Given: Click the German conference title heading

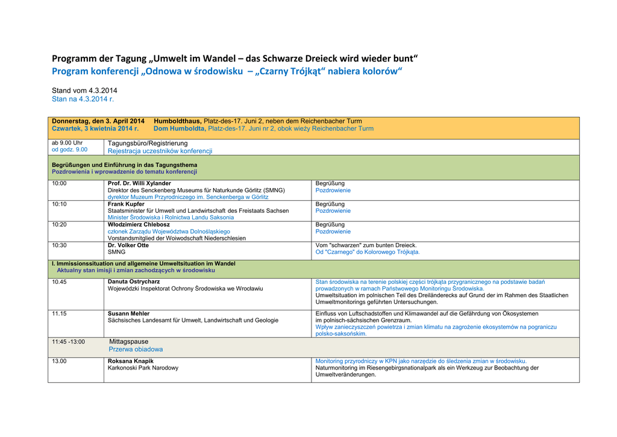Looking at the screenshot, I should (234, 58).
